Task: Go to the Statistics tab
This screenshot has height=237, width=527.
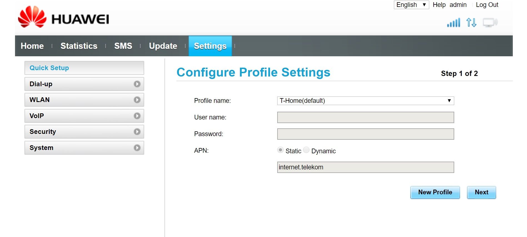Action: click(79, 46)
